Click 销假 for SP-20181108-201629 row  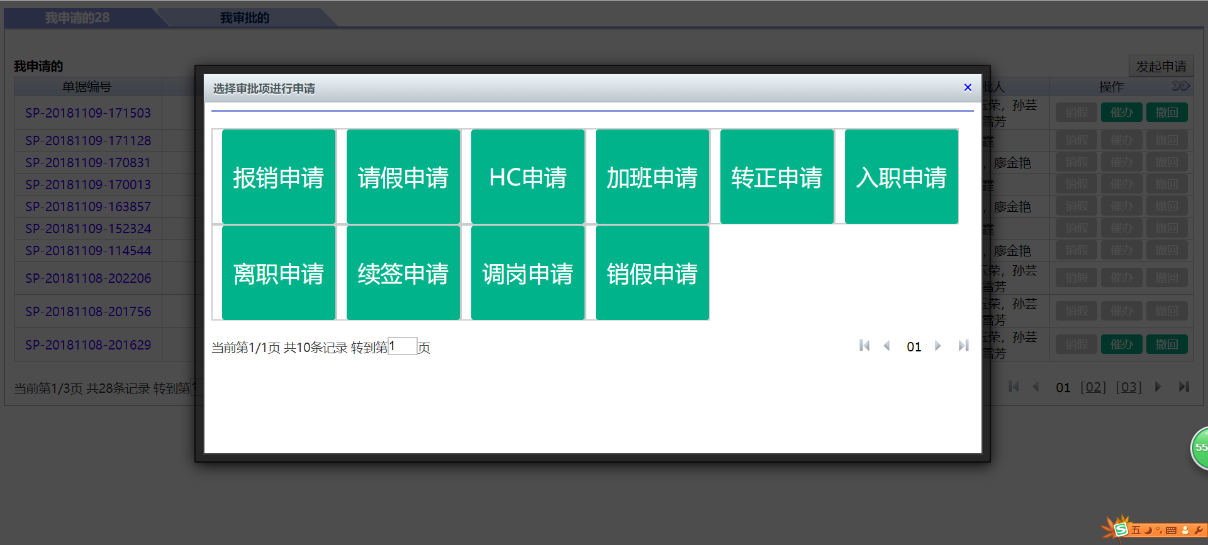(1077, 344)
